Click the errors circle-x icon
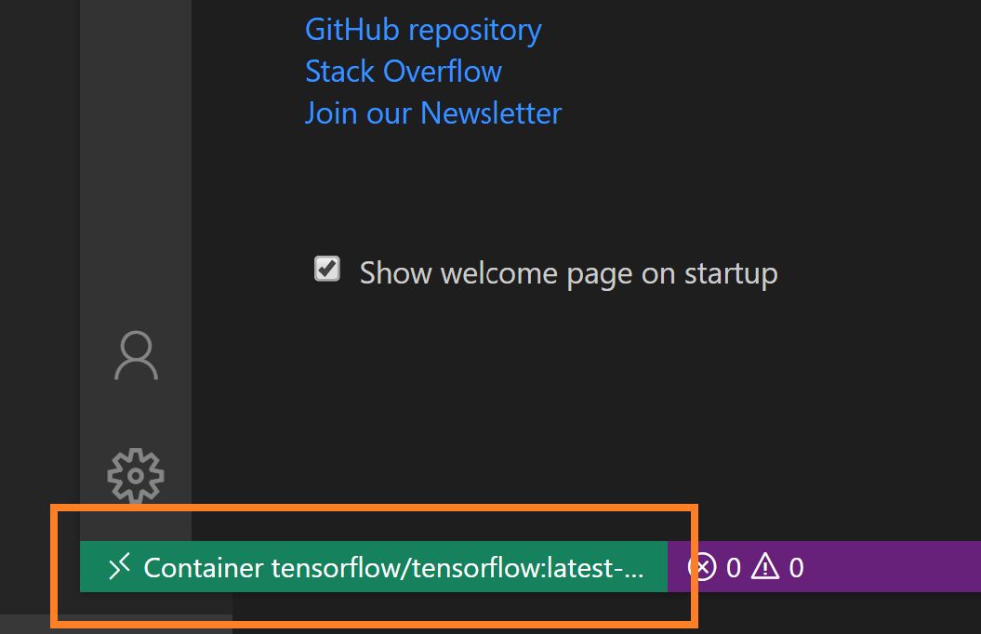This screenshot has height=634, width=981. 702,567
